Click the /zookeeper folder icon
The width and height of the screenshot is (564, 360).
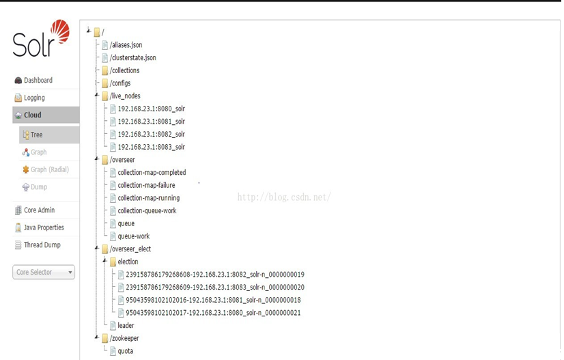(x=105, y=338)
